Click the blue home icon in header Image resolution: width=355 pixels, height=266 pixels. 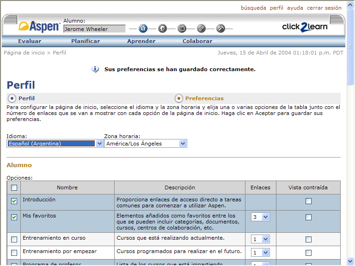point(143,29)
